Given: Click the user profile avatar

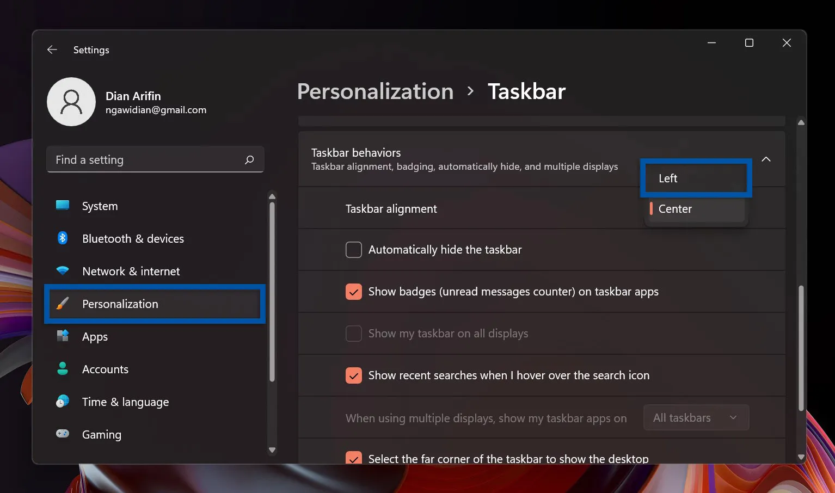Looking at the screenshot, I should [x=71, y=102].
